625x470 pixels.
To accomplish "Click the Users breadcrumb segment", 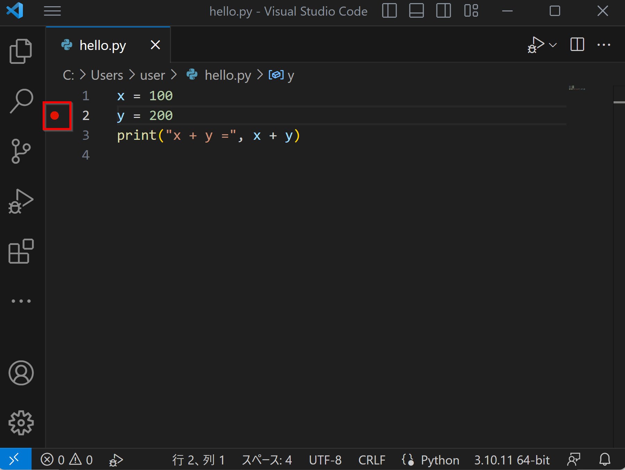I will pos(107,75).
